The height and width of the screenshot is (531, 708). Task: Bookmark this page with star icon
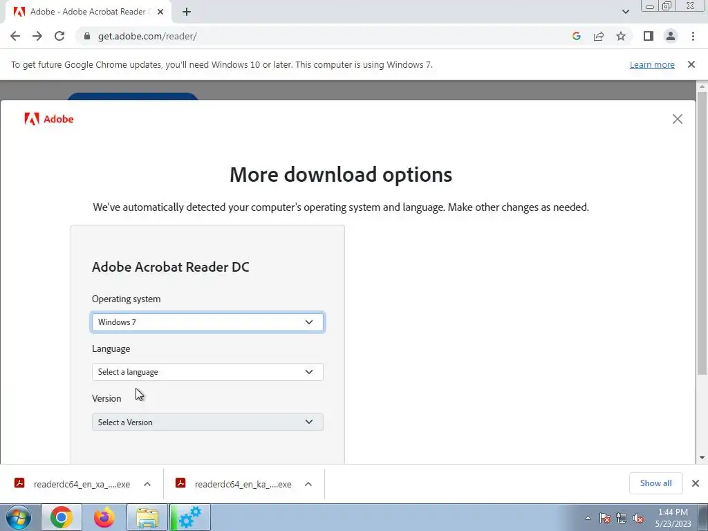[621, 36]
